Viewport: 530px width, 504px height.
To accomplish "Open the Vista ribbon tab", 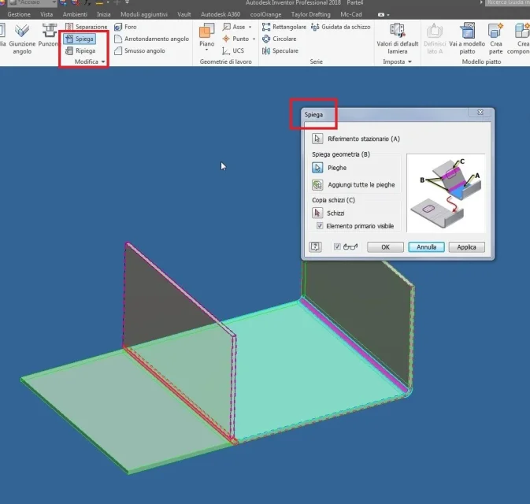I will click(x=46, y=14).
